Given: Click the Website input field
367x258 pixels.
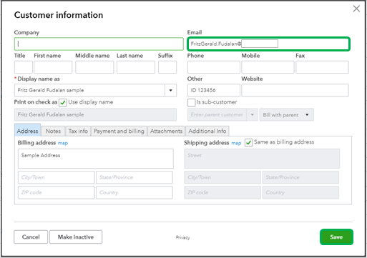Looking at the screenshot, I should coord(295,90).
